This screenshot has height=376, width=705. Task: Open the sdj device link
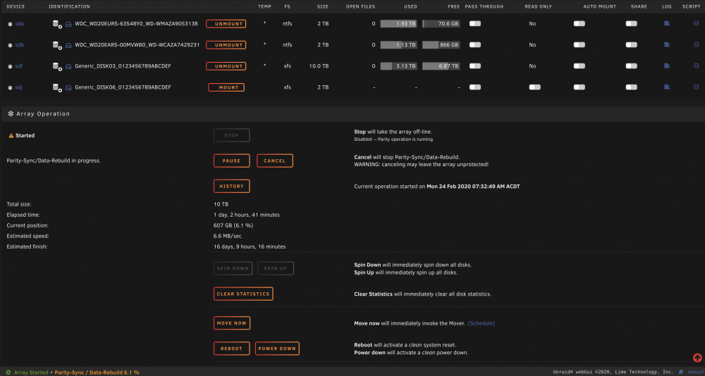coord(18,87)
